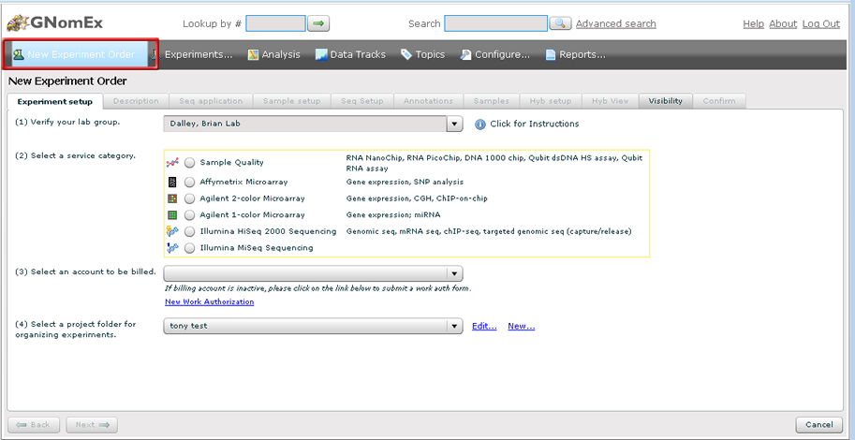Open the Analysis menu item

coord(274,54)
